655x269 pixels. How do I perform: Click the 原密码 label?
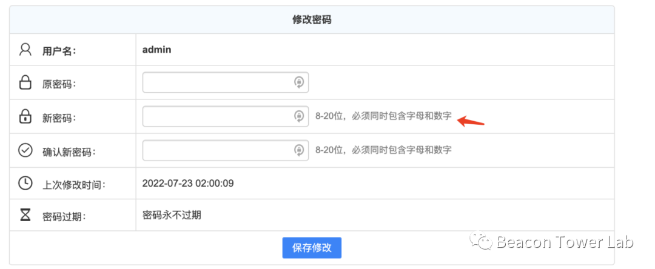tap(59, 85)
